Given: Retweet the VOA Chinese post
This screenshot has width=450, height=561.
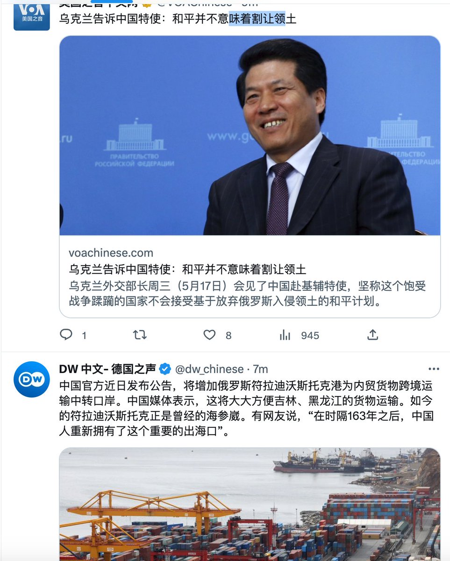Looking at the screenshot, I should [140, 335].
